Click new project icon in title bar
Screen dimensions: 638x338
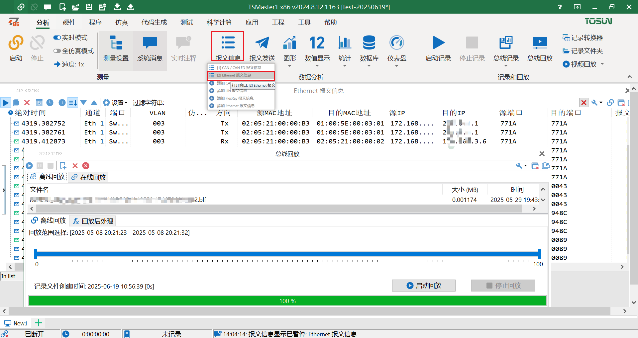click(x=62, y=7)
